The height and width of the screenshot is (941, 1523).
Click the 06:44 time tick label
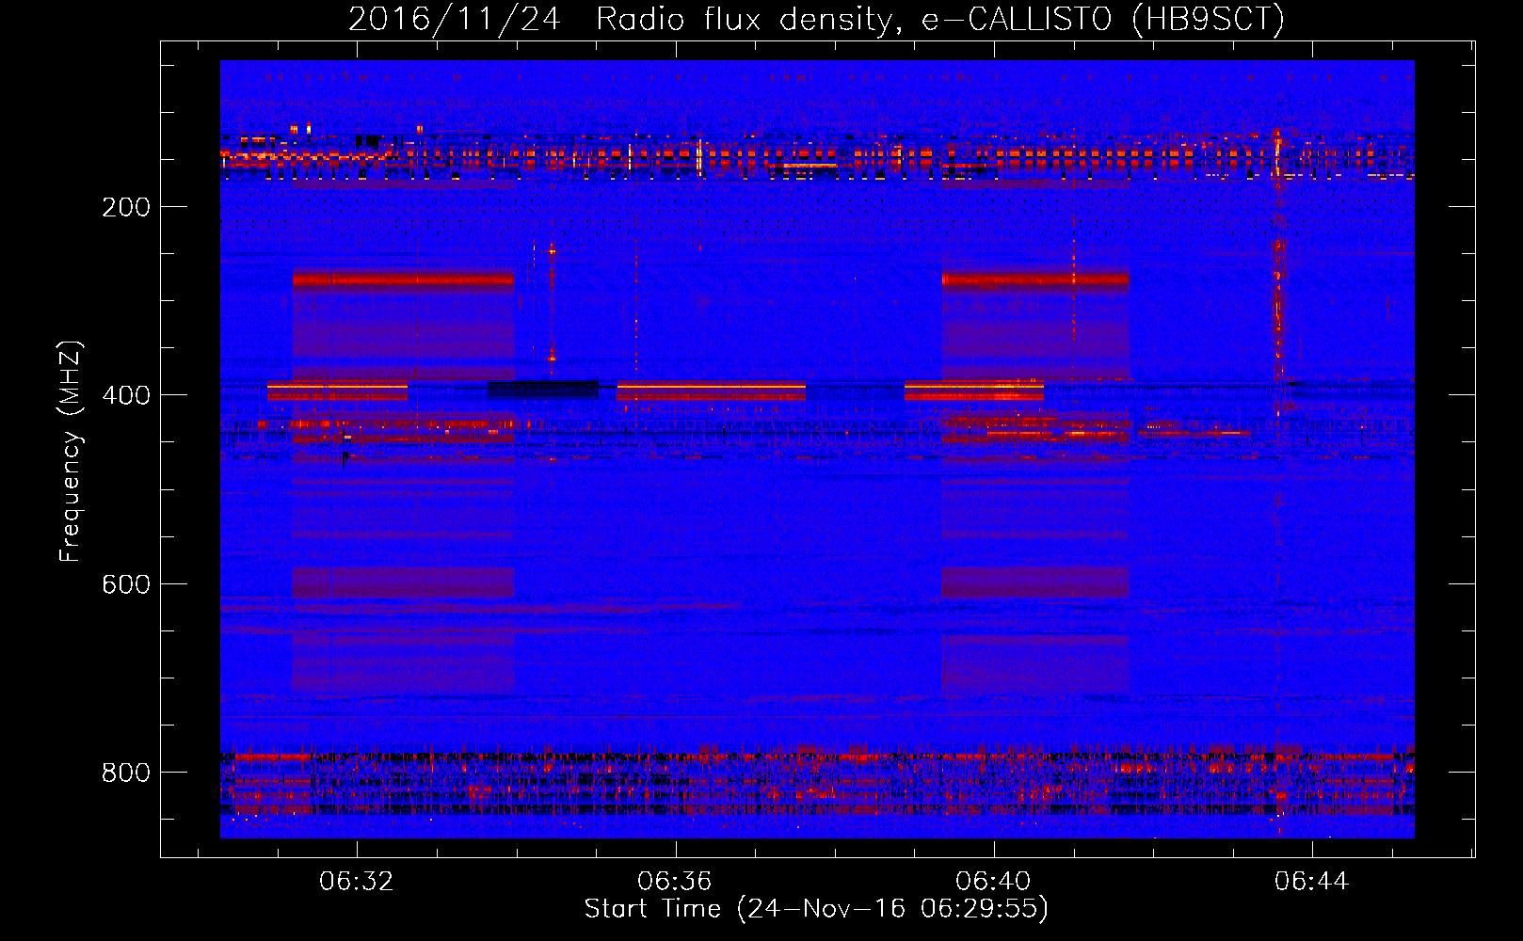(x=1312, y=882)
